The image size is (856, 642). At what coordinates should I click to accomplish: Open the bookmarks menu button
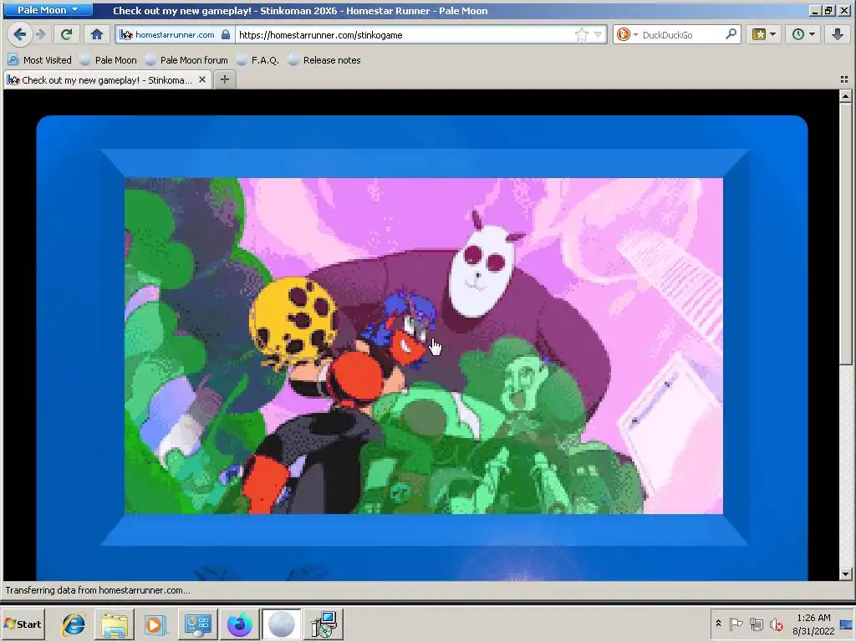click(x=764, y=34)
